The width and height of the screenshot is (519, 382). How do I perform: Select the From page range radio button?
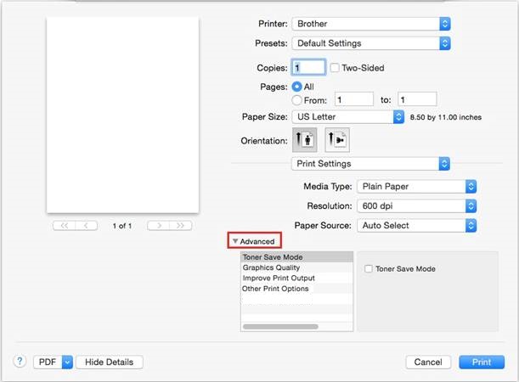[x=297, y=100]
